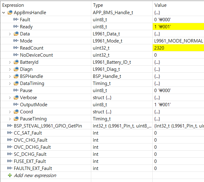Viewport: 204px width, 182px height.
Task: Click the BSP_STEVAL_L9961_GPIO_GetPin expression icon
Action: coord(10,126)
